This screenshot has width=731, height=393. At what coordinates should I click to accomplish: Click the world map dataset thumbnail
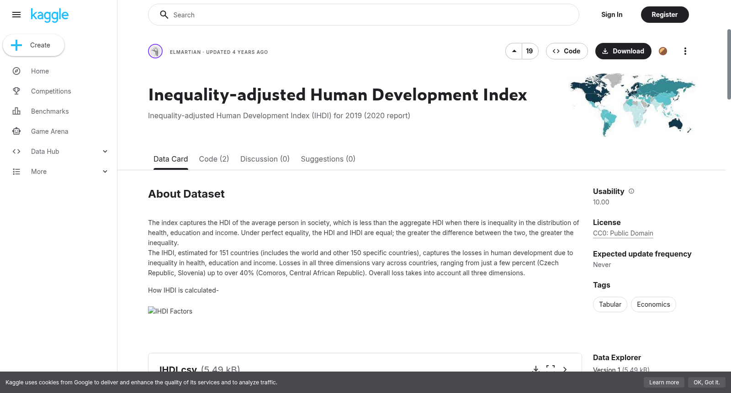click(632, 105)
